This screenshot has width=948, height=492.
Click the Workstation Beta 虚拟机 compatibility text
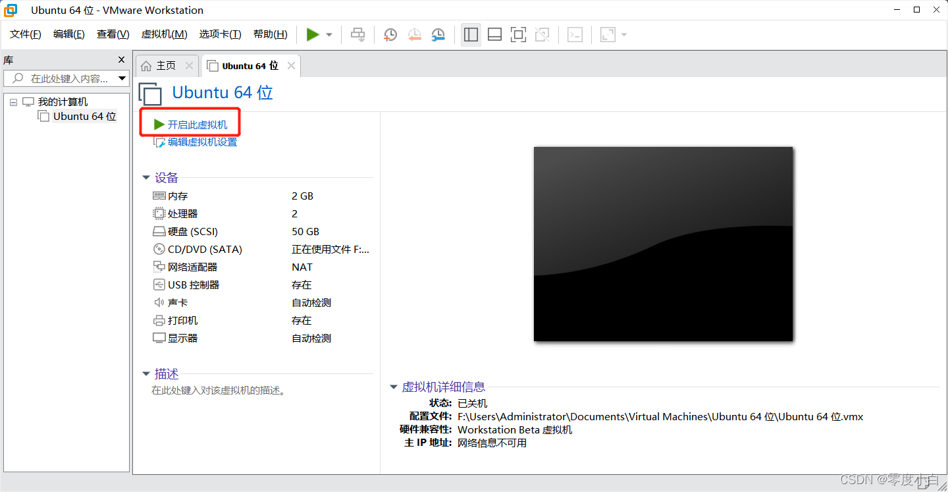[515, 429]
